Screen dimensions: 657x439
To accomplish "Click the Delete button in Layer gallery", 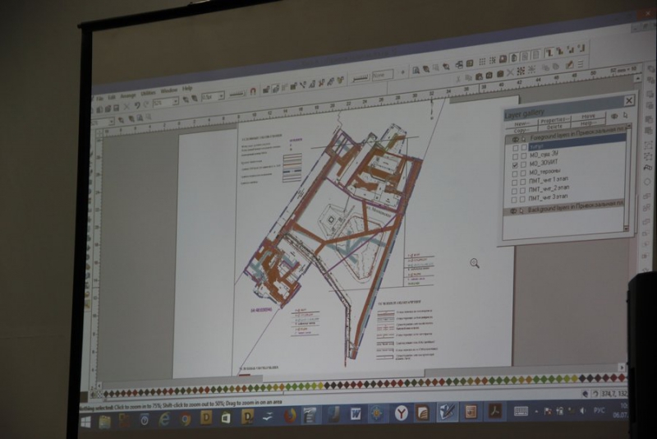I will point(554,127).
